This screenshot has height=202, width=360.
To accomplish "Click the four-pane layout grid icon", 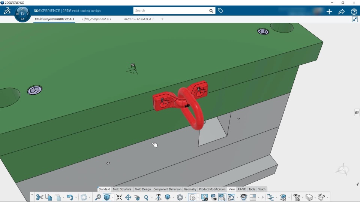I will 253,197.
